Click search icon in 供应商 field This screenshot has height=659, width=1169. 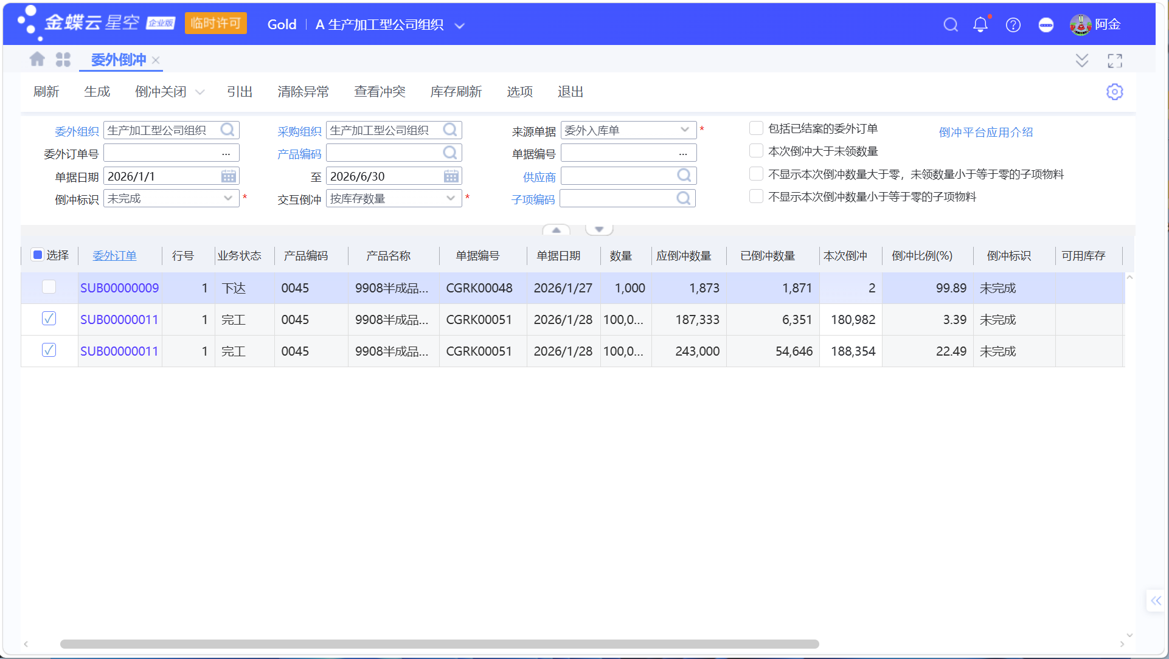pyautogui.click(x=684, y=176)
